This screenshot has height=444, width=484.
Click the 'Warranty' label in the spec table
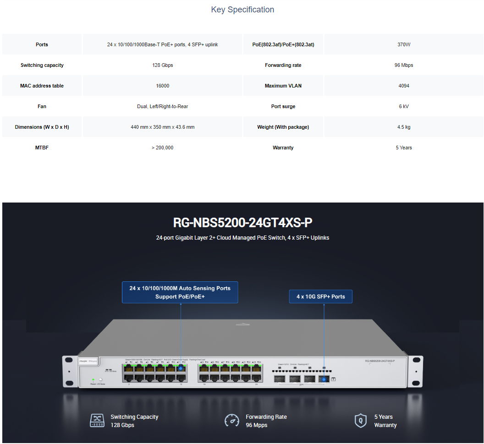click(283, 148)
